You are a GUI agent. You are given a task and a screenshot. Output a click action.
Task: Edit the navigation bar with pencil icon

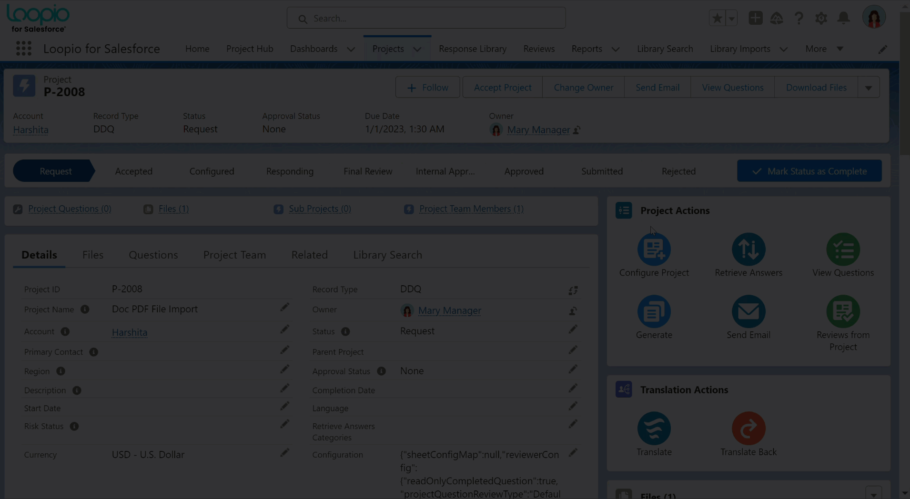pyautogui.click(x=882, y=49)
